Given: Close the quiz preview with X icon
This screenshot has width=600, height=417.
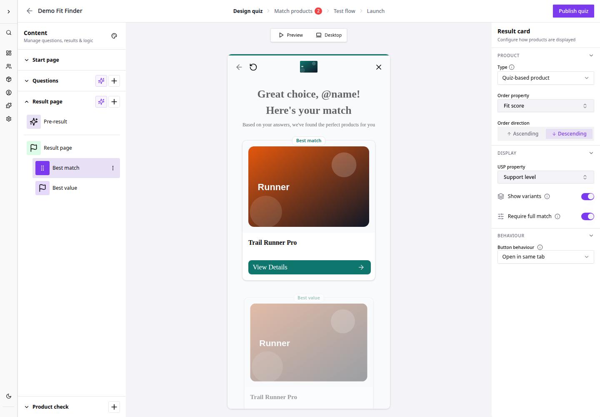Looking at the screenshot, I should (379, 67).
